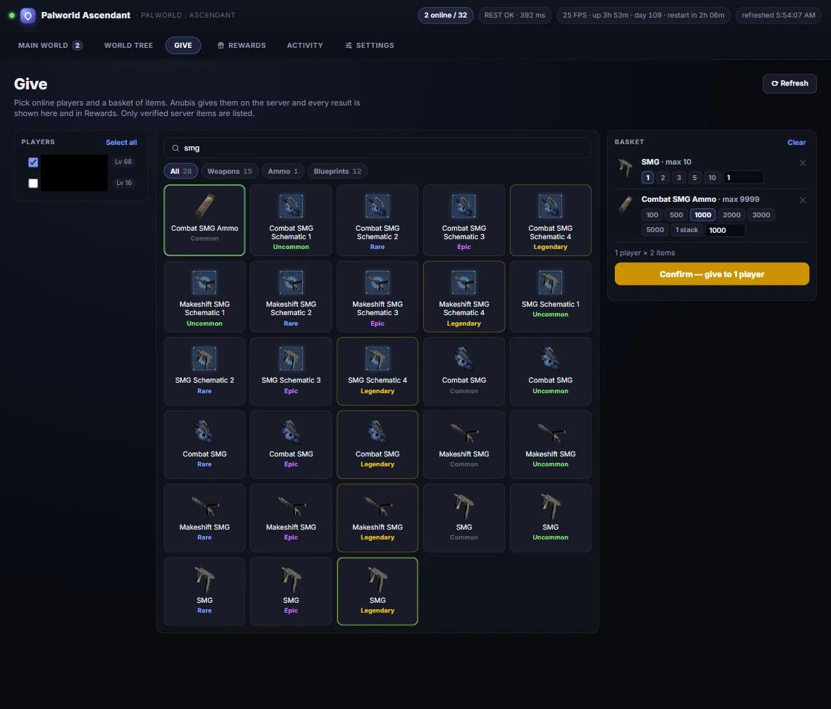Set SMG quantity preset to 10
831x709 pixels.
[712, 177]
